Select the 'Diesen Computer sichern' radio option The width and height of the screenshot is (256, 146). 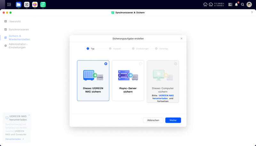(x=175, y=64)
